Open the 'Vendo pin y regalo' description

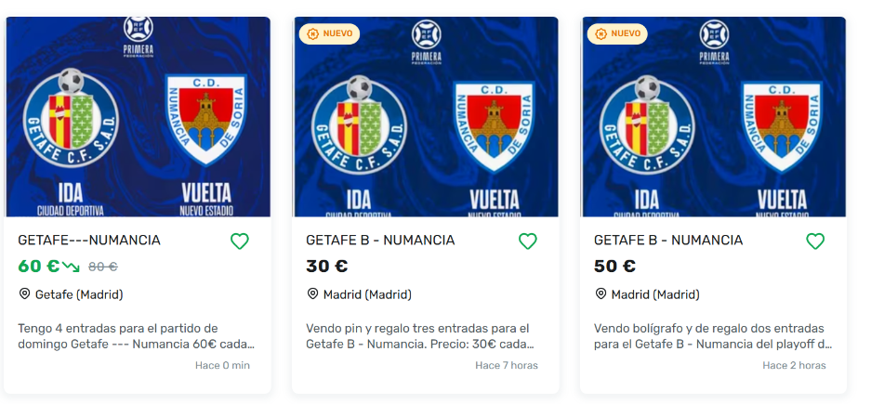tap(424, 336)
